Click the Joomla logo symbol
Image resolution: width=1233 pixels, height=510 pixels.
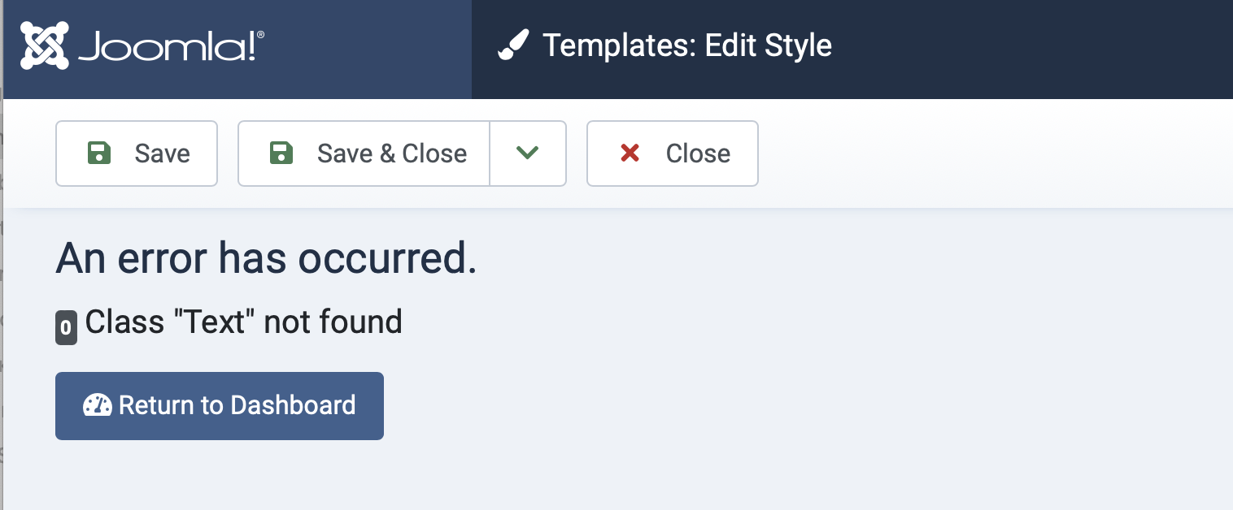click(x=45, y=45)
